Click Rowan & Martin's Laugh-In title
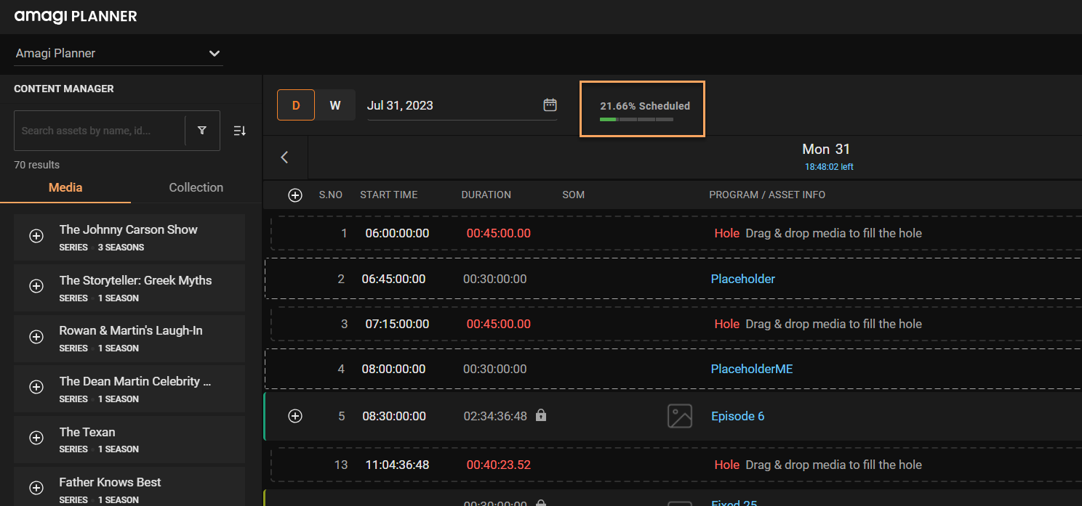Image resolution: width=1082 pixels, height=506 pixels. click(131, 330)
